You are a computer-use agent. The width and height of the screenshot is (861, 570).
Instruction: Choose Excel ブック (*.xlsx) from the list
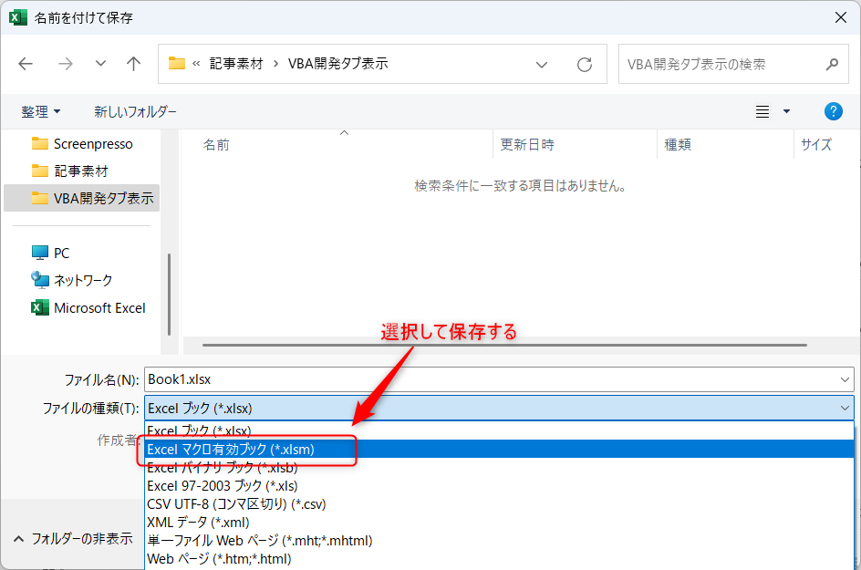(499, 430)
